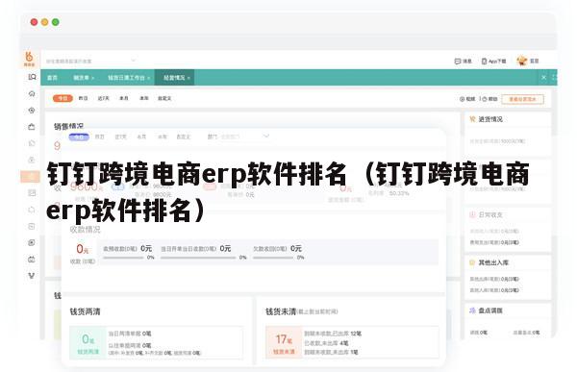Click the 日常收支 panel icon

click(x=472, y=214)
